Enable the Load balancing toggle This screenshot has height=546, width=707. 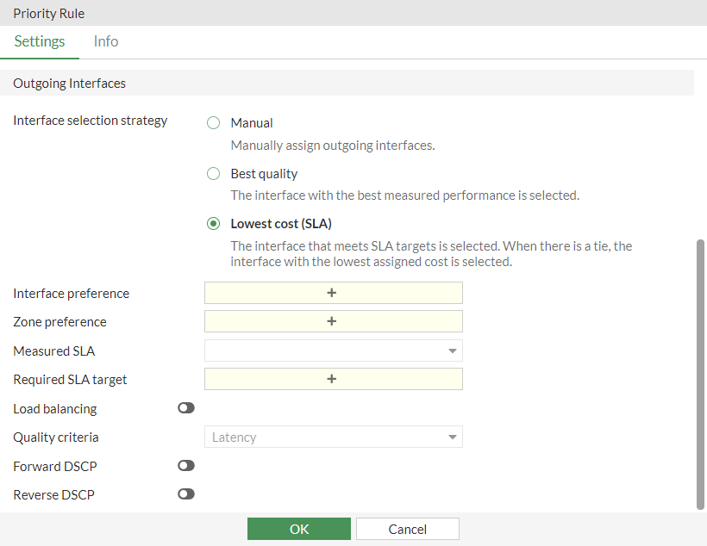coord(186,408)
